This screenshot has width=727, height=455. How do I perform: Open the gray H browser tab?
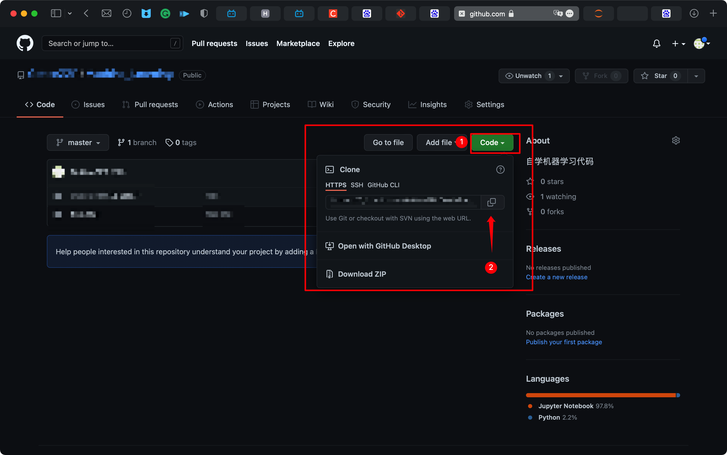(265, 14)
